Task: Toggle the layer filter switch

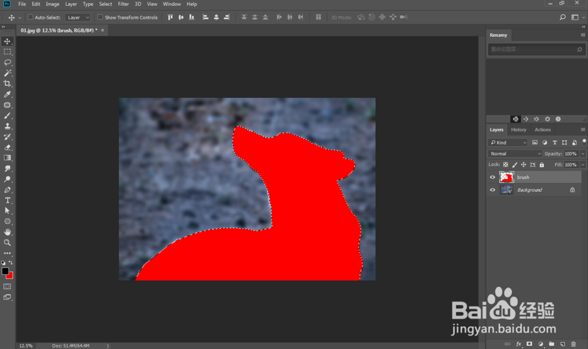Action: (x=584, y=142)
